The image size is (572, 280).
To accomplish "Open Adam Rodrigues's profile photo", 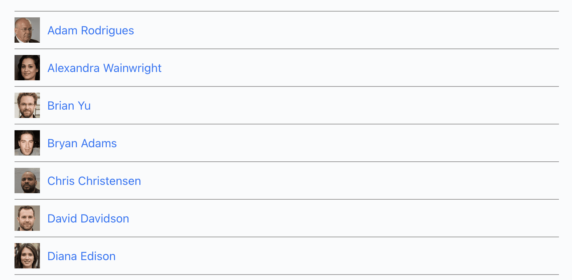I will point(27,30).
